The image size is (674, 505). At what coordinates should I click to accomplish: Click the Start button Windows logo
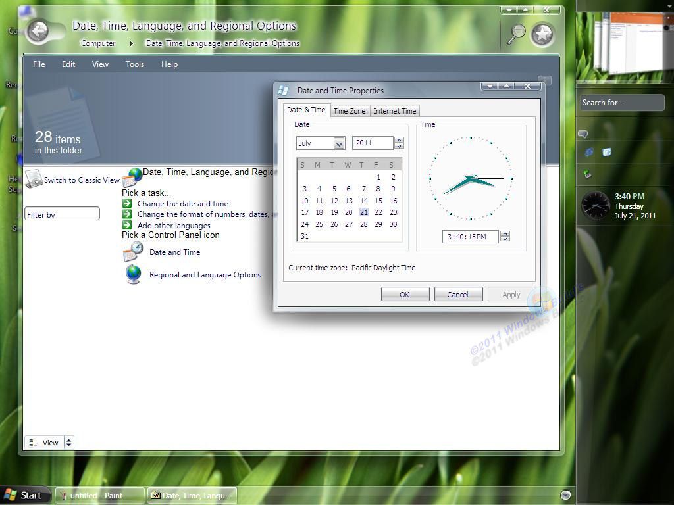tap(11, 495)
